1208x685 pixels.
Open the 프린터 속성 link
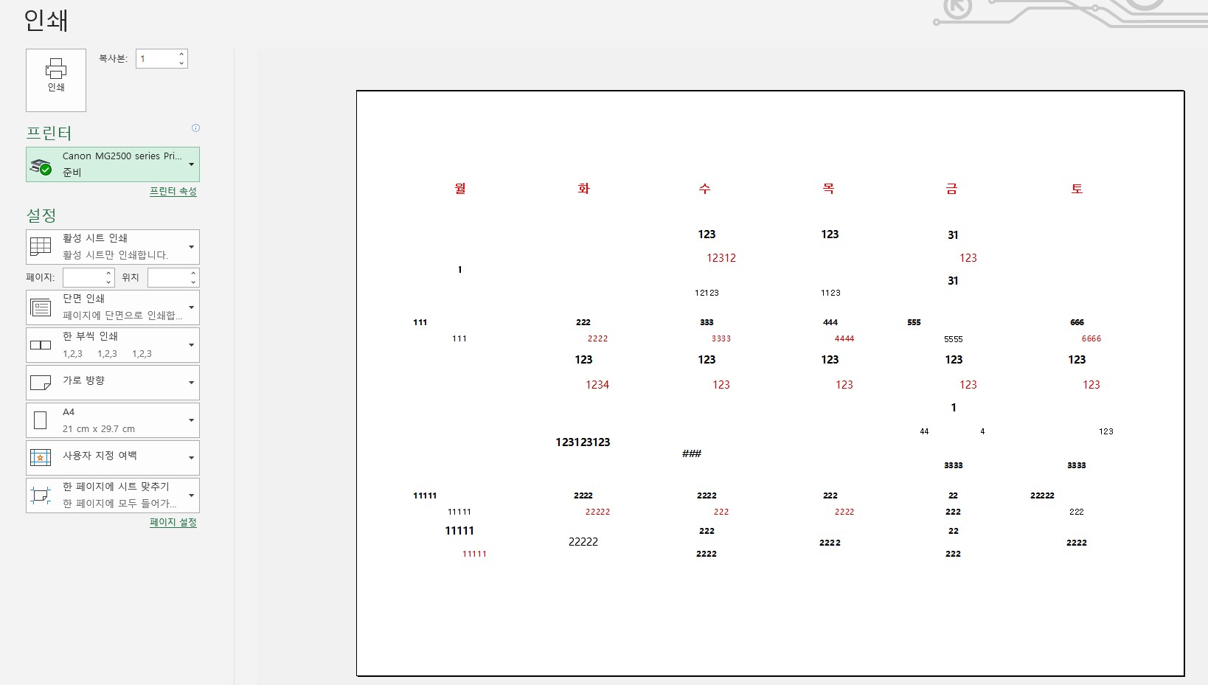click(x=173, y=191)
